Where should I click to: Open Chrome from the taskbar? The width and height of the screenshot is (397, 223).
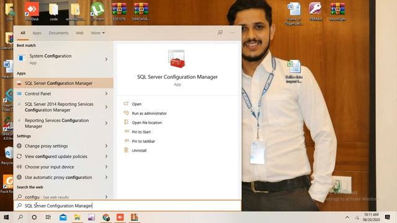(x=106, y=217)
